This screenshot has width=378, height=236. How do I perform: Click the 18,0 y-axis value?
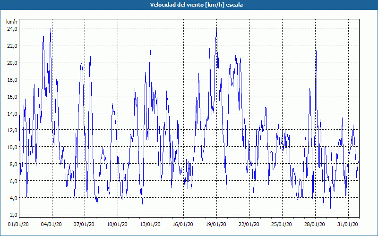click(x=12, y=79)
